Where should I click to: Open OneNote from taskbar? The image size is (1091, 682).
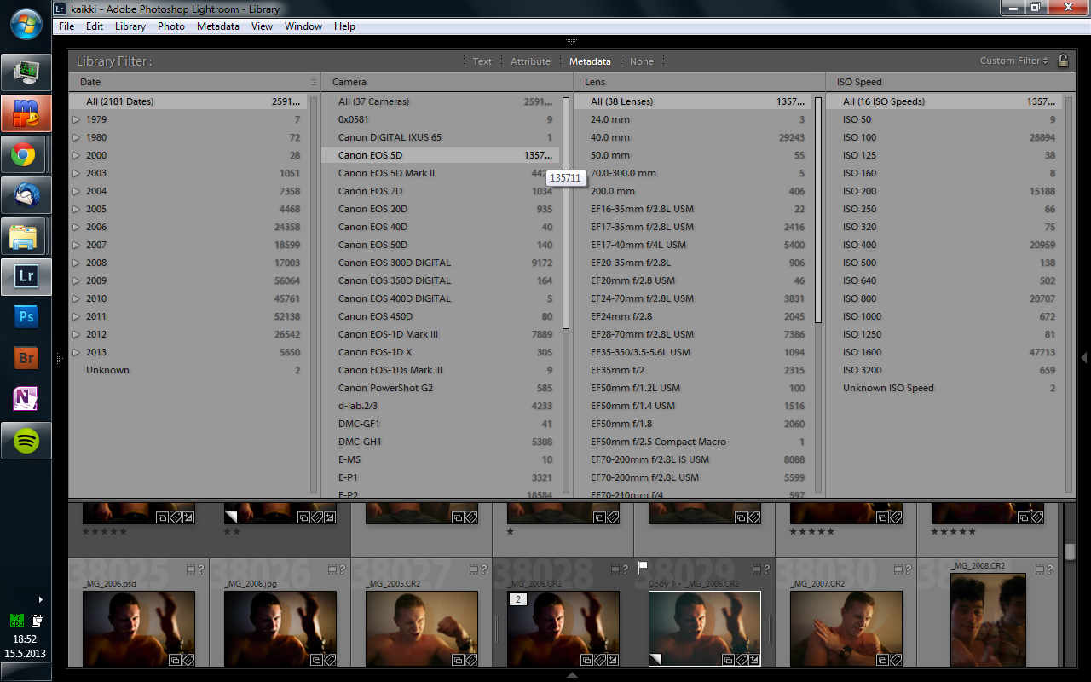[26, 400]
